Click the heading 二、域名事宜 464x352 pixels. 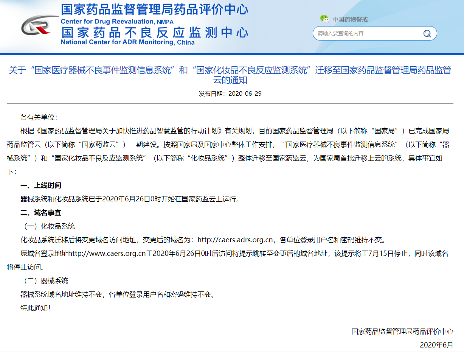tap(41, 213)
